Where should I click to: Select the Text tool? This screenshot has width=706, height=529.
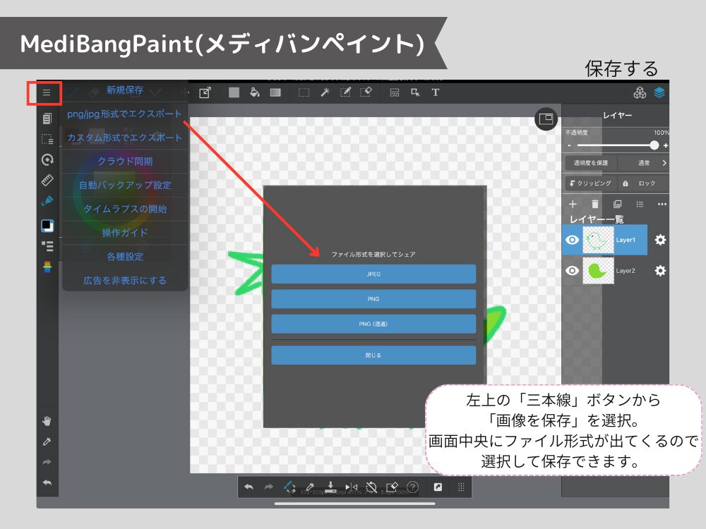tap(434, 92)
